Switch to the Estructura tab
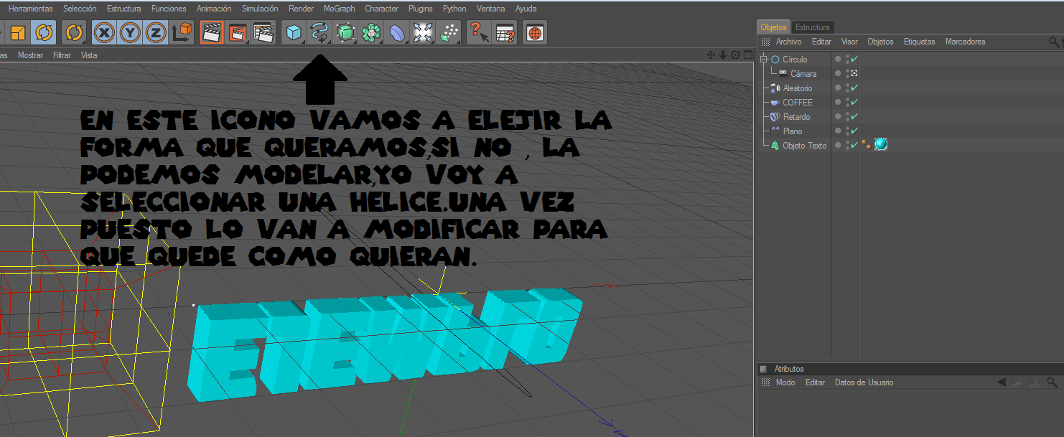Image resolution: width=1064 pixels, height=437 pixels. coord(812,27)
